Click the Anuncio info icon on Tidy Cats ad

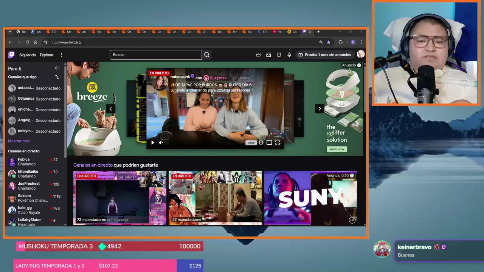tap(359, 65)
